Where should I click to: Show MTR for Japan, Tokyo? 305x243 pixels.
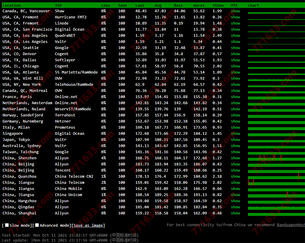click(235, 139)
